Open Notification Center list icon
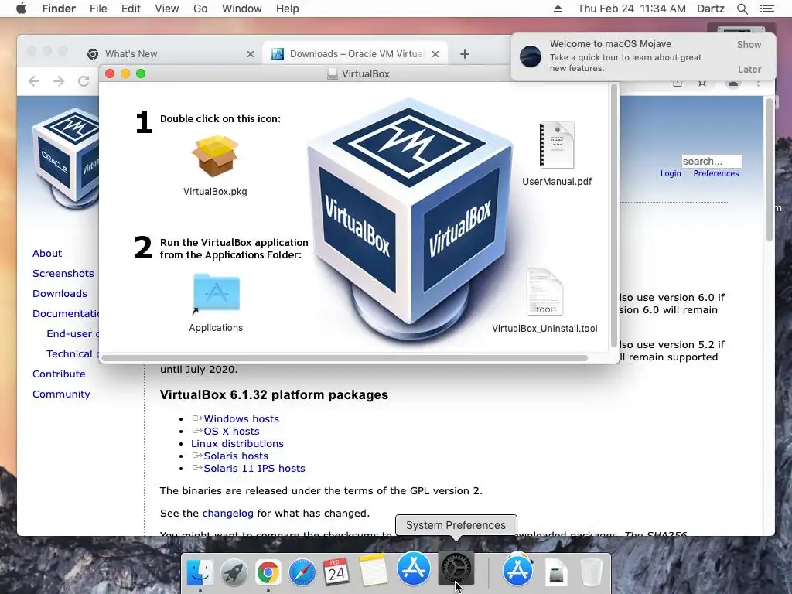The height and width of the screenshot is (594, 792). pos(766,9)
